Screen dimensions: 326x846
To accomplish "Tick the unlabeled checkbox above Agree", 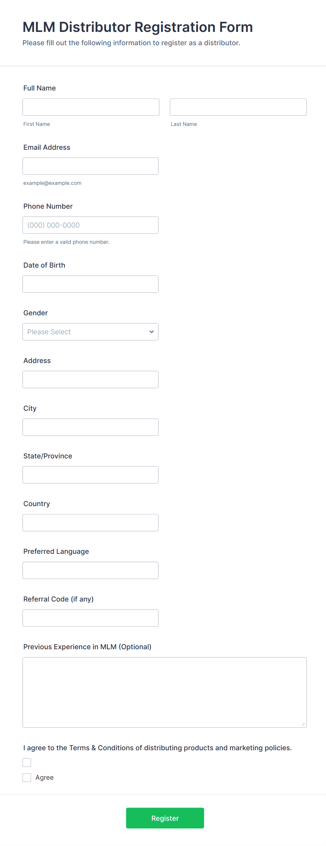I will (27, 763).
